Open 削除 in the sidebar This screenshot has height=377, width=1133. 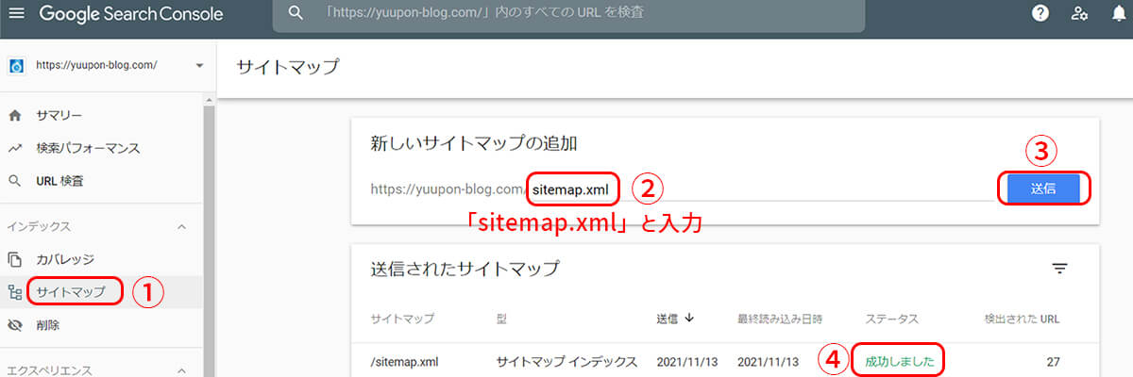click(48, 324)
